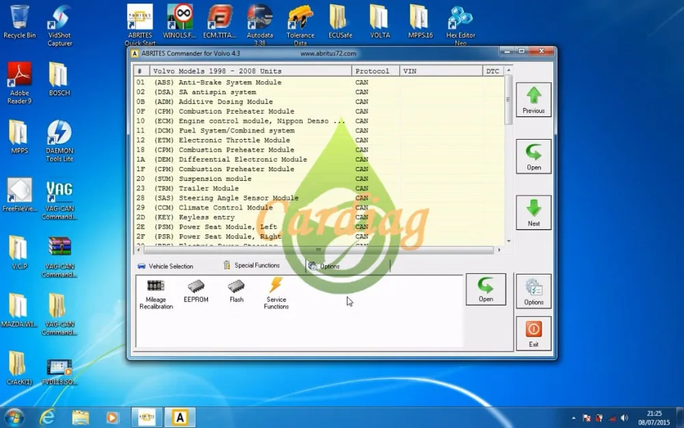Switch to the Special Functions tab

click(x=251, y=265)
